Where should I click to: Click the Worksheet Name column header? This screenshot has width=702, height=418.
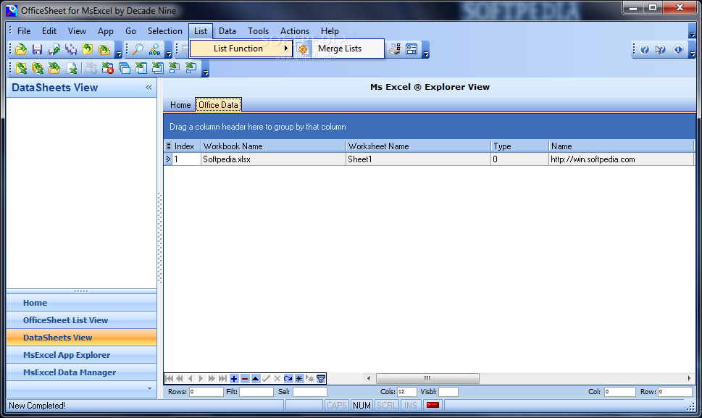coord(418,146)
